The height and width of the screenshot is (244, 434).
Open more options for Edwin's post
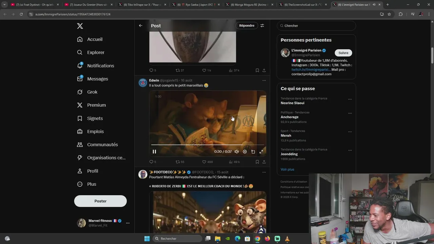point(264,80)
